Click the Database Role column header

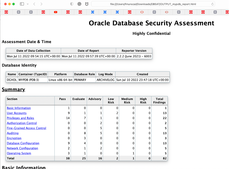85,74
